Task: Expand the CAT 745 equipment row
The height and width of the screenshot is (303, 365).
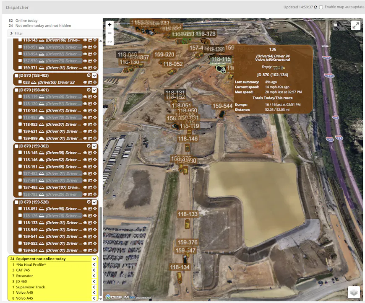Action: click(94, 270)
